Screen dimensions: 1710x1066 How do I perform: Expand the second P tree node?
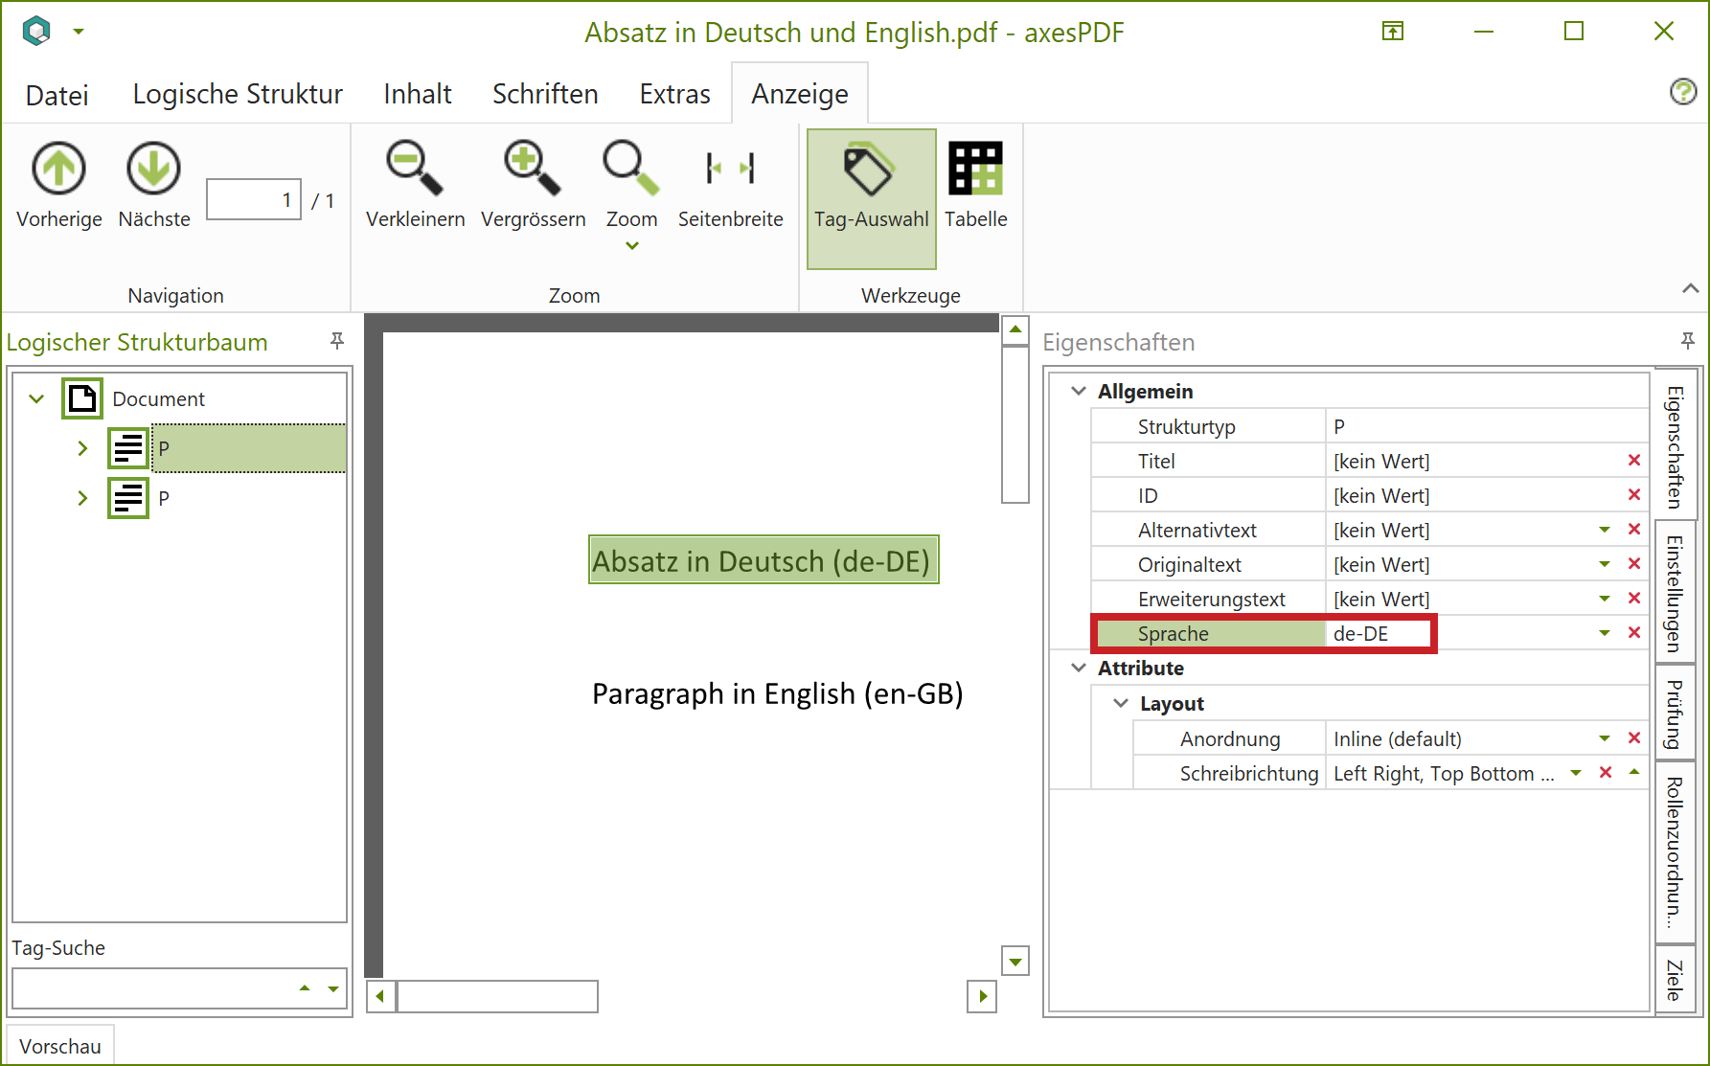tap(82, 498)
